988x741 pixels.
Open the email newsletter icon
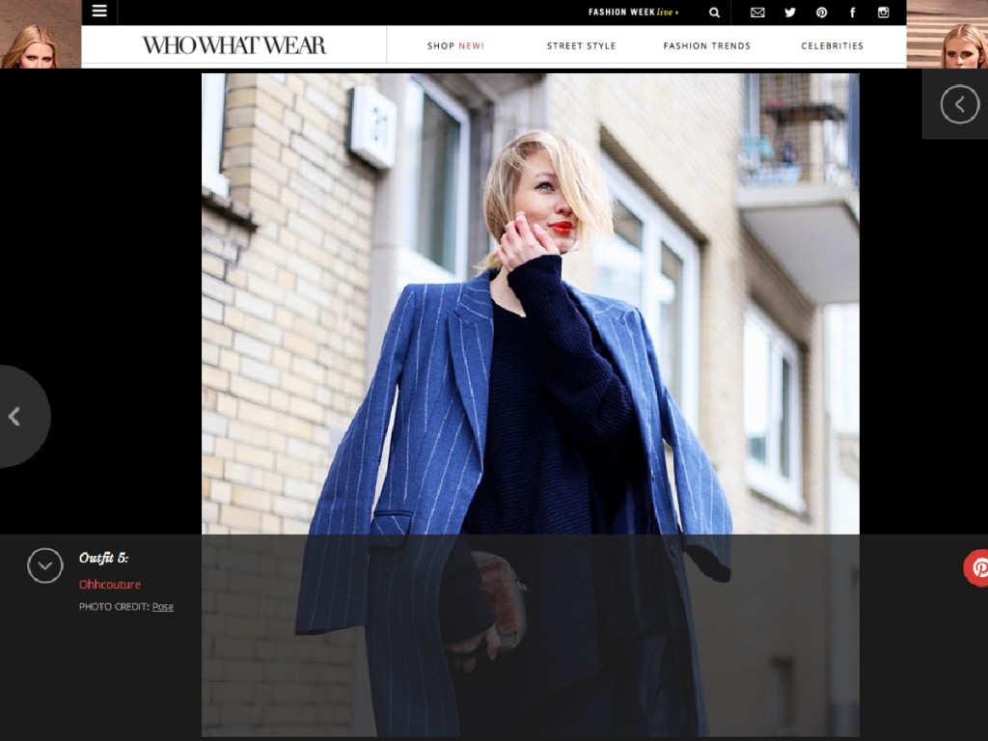tap(757, 13)
